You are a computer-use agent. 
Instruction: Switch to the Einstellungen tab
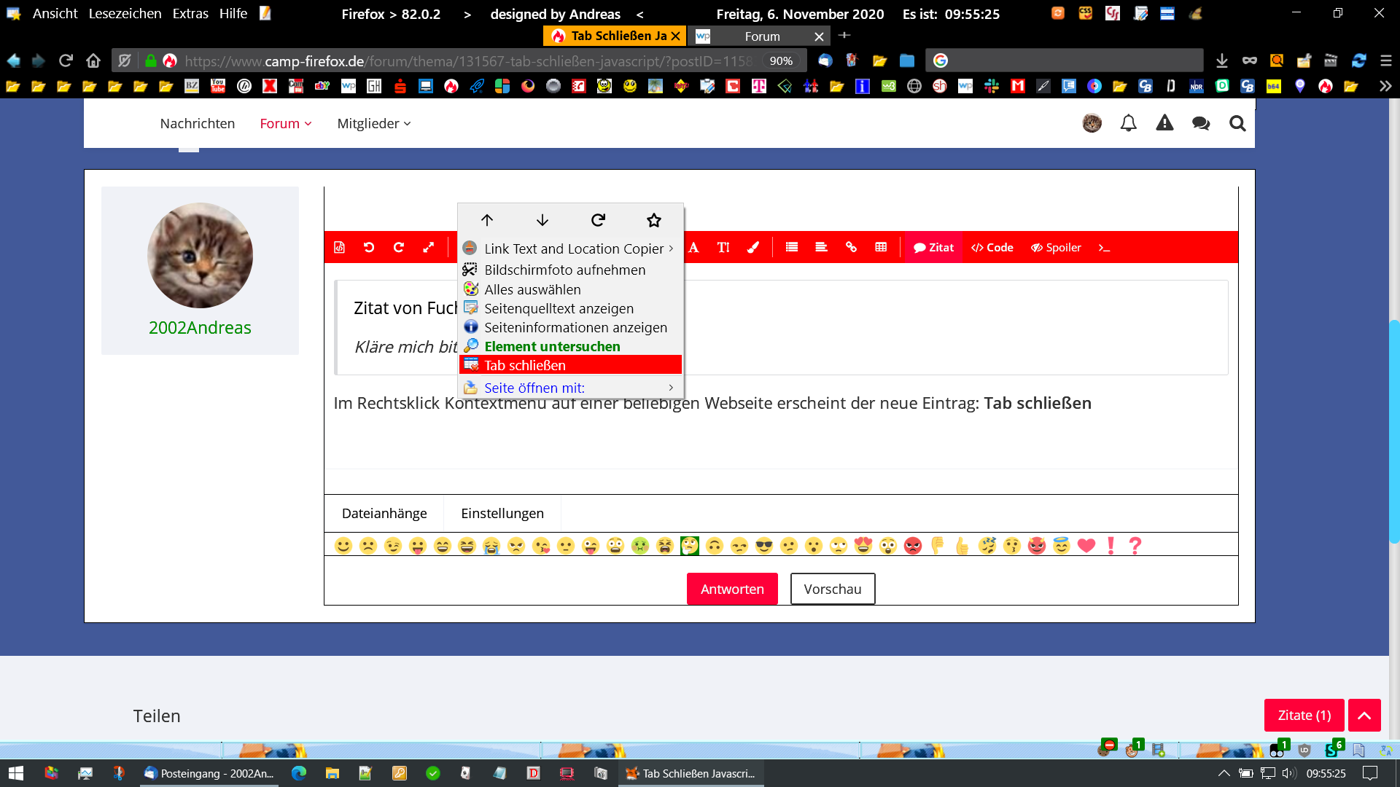pos(502,514)
